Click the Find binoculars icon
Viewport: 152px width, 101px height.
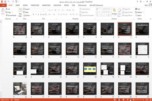point(136,9)
